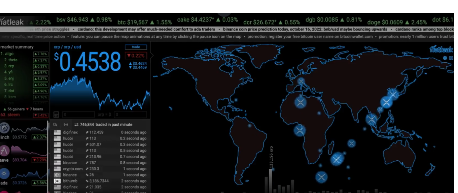Open the bitcoinwallet.com user name promotion

pos(310,36)
